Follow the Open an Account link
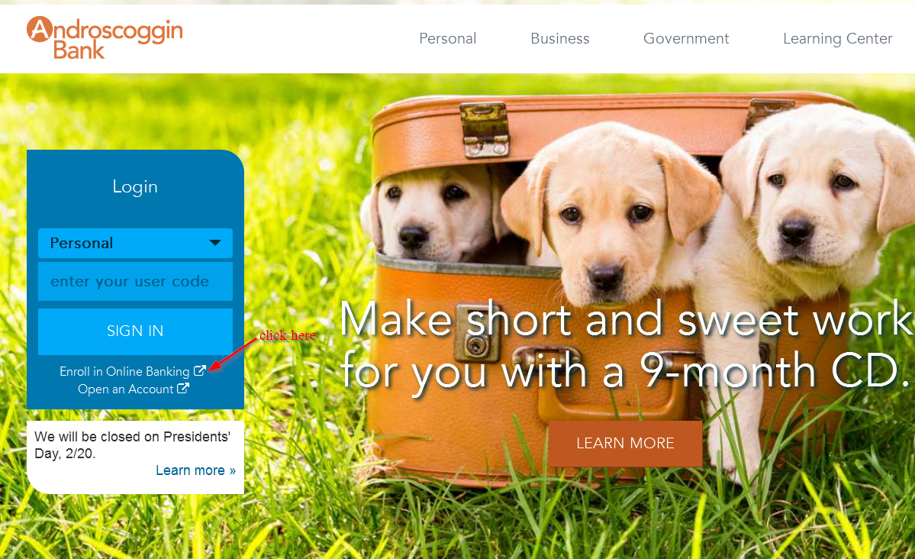The image size is (915, 559). 125,389
